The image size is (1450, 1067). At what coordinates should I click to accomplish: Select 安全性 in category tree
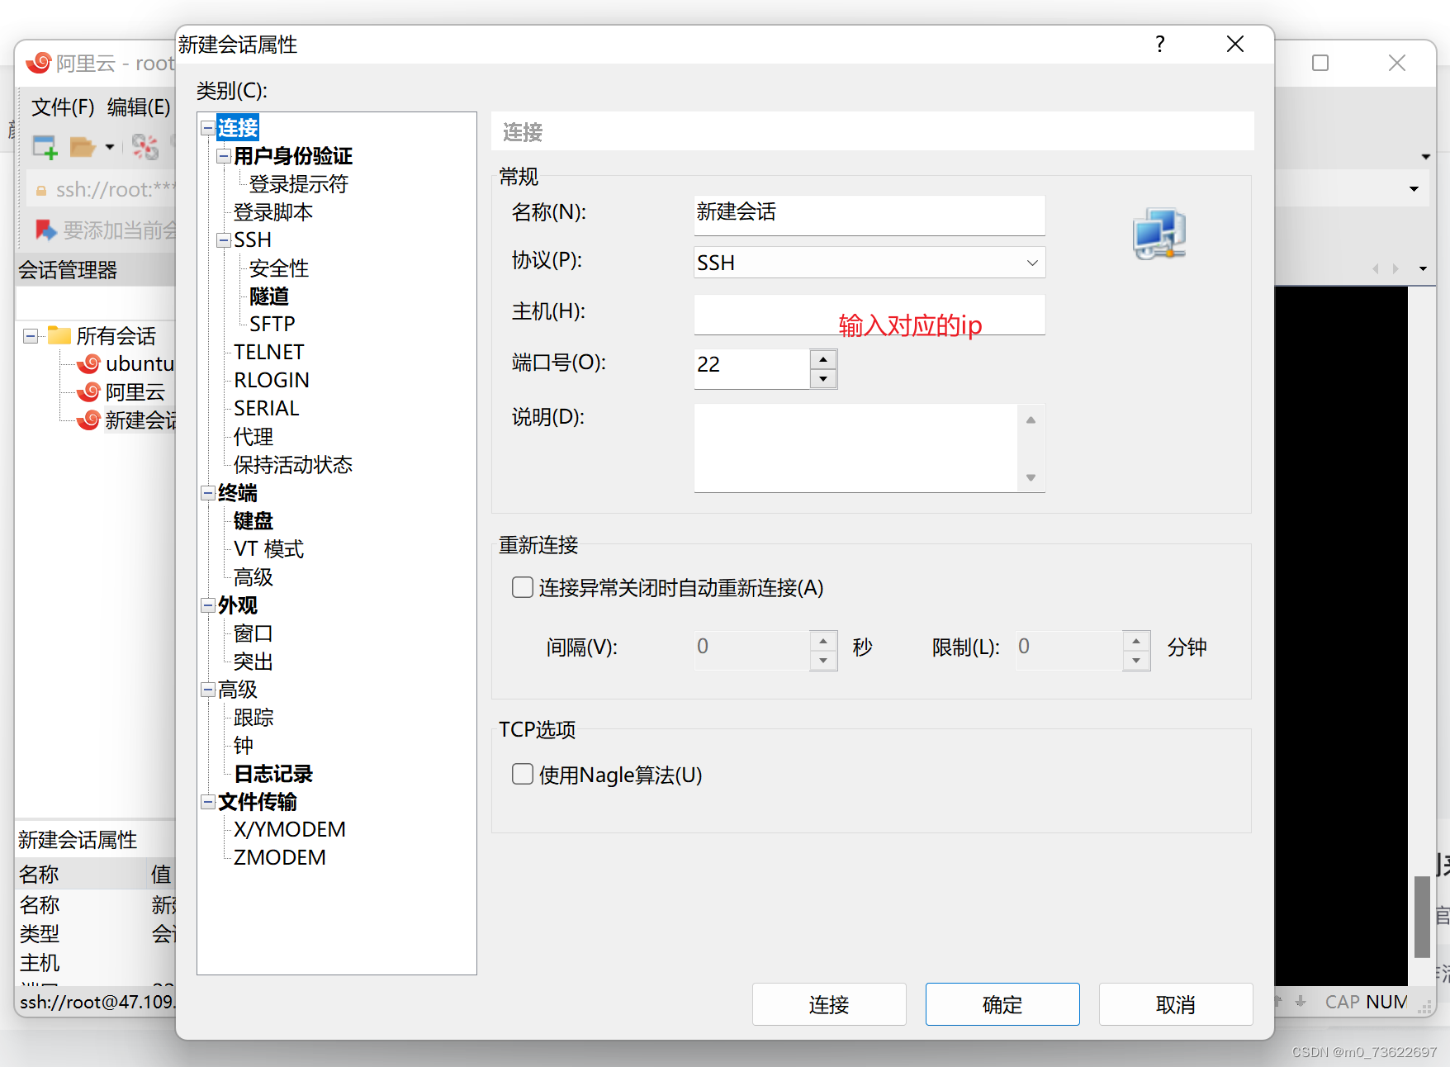point(278,268)
